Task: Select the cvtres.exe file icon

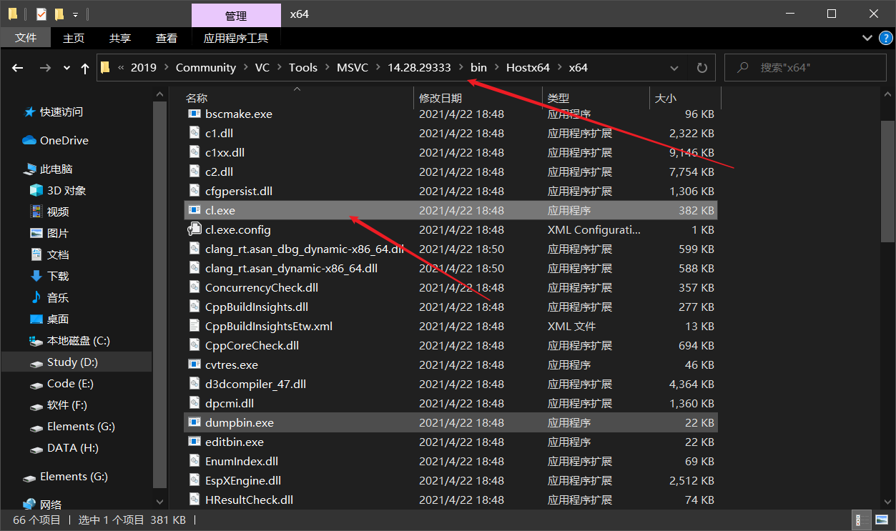Action: click(194, 364)
